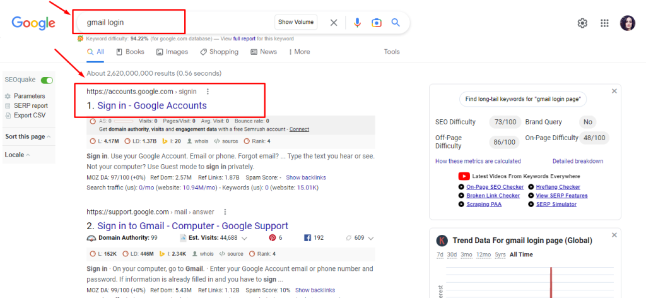The width and height of the screenshot is (646, 298).
Task: Open the More search filters dropdown
Action: [298, 52]
